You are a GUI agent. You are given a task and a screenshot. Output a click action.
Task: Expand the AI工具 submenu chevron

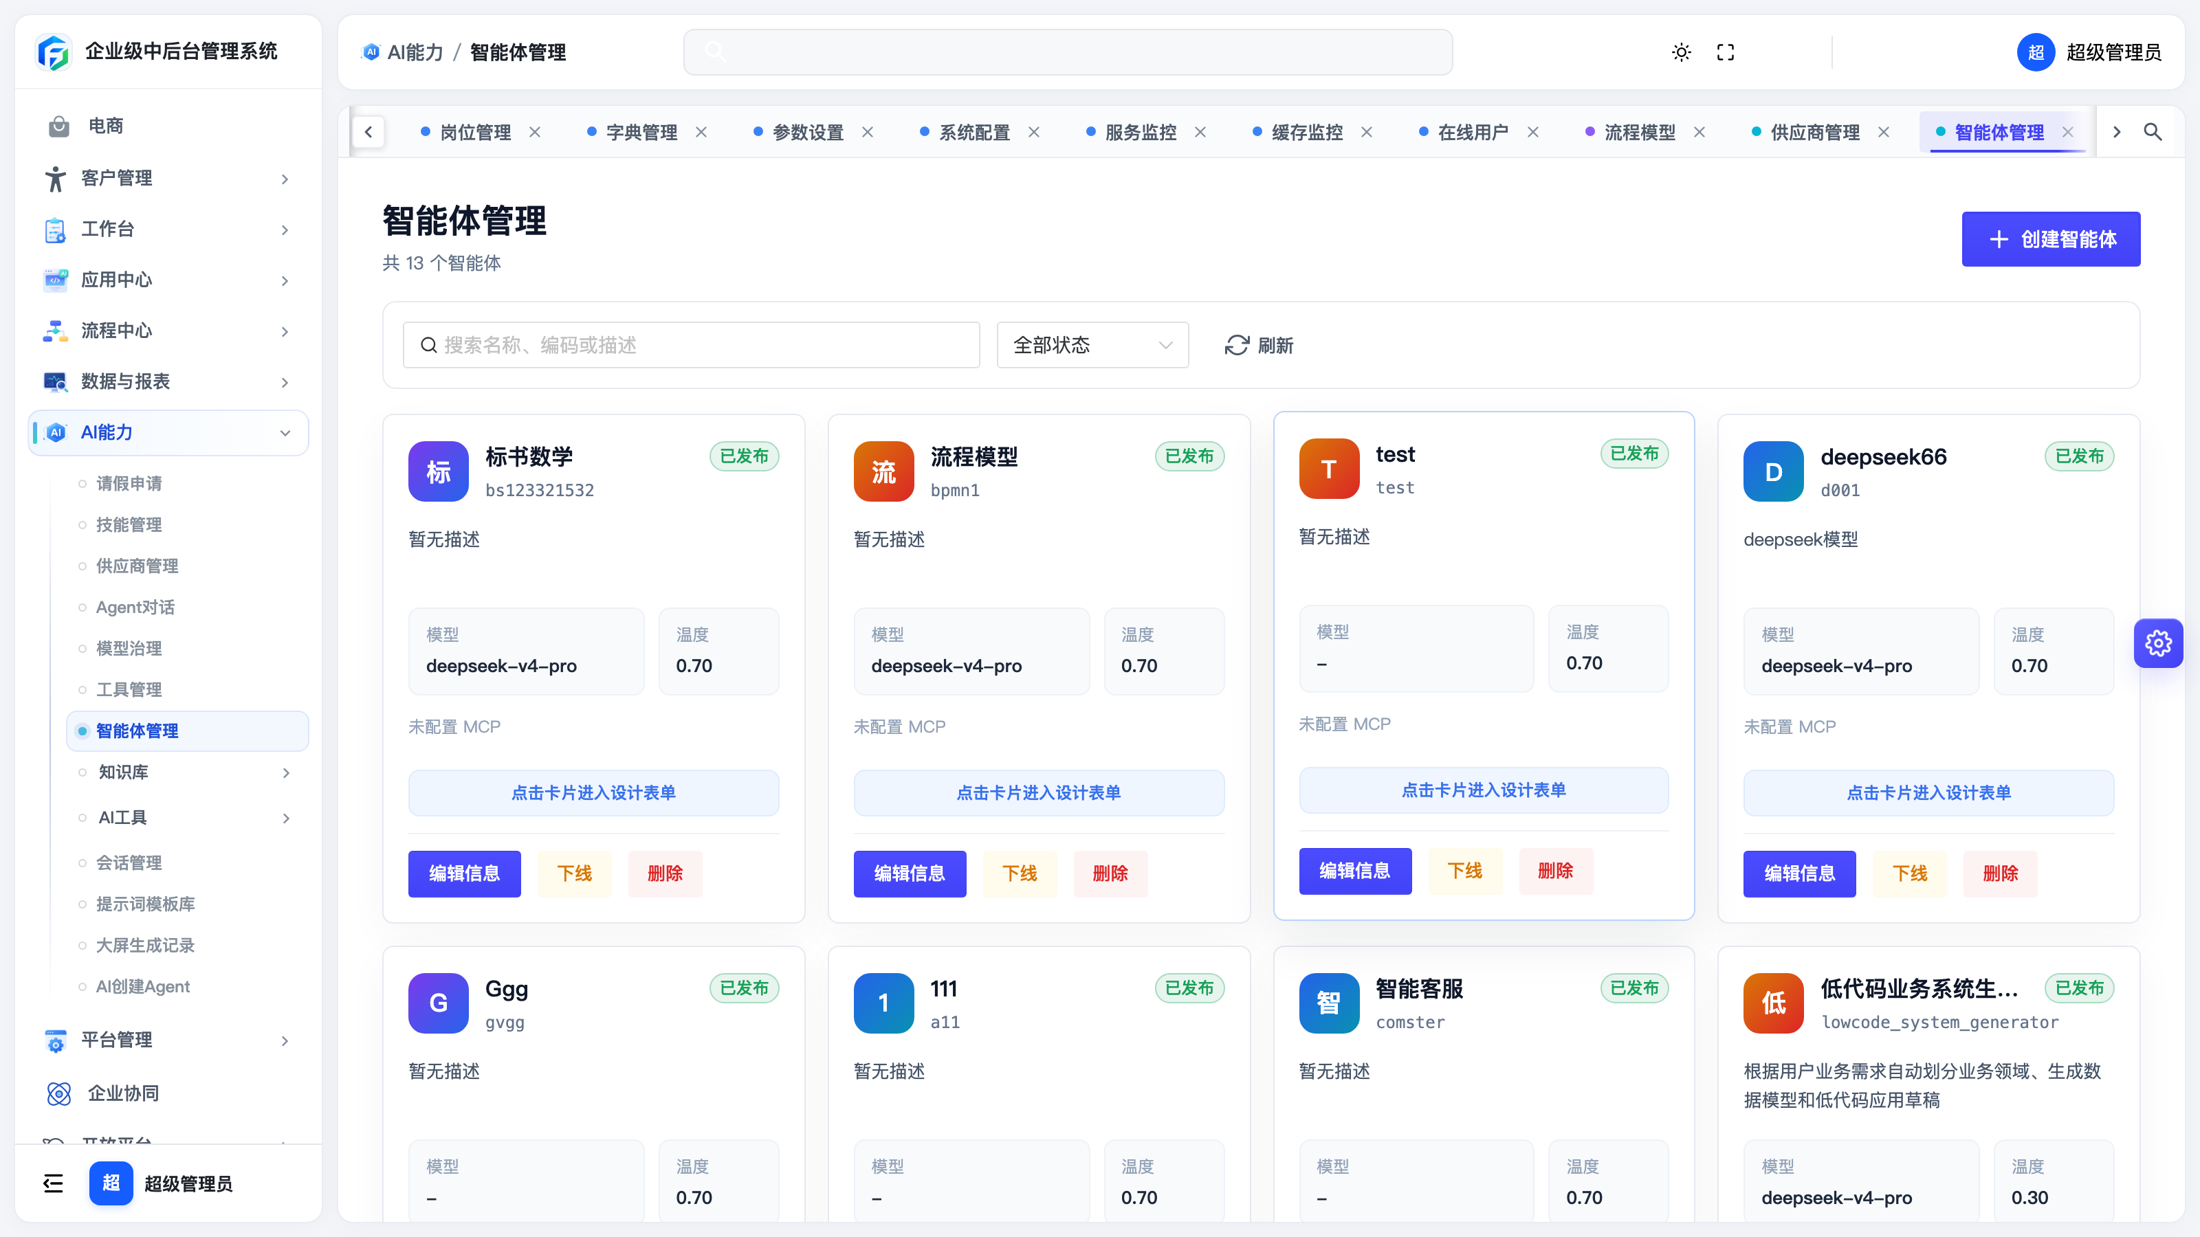(286, 818)
